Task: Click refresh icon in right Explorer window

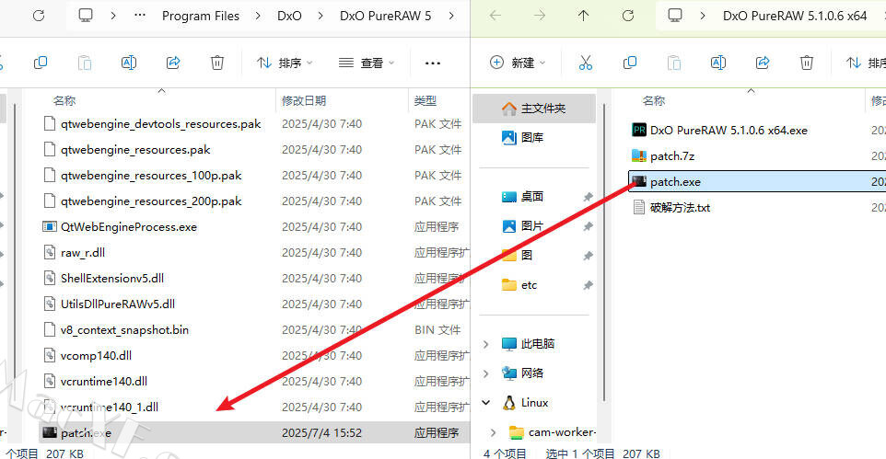Action: 628,16
